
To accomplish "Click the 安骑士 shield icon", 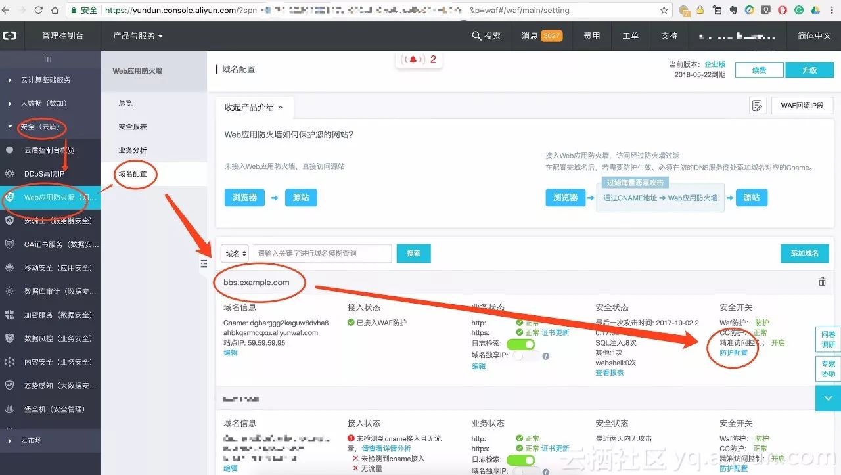I will click(9, 221).
